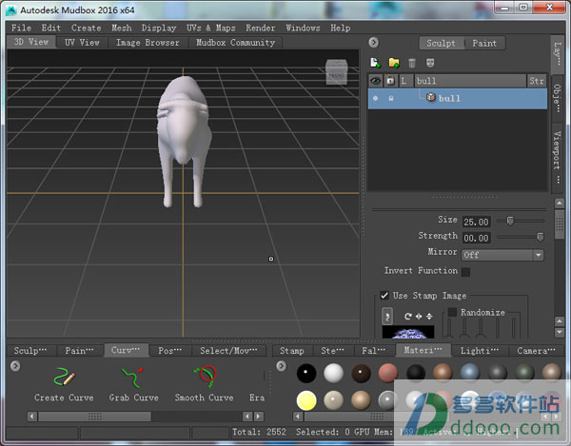Switch layers panel to Paint mode
This screenshot has height=446, width=571.
click(484, 44)
